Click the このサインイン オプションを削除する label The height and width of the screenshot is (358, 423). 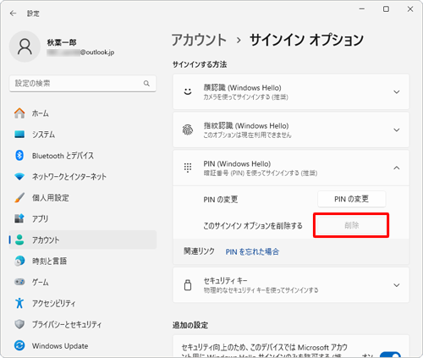click(x=253, y=226)
